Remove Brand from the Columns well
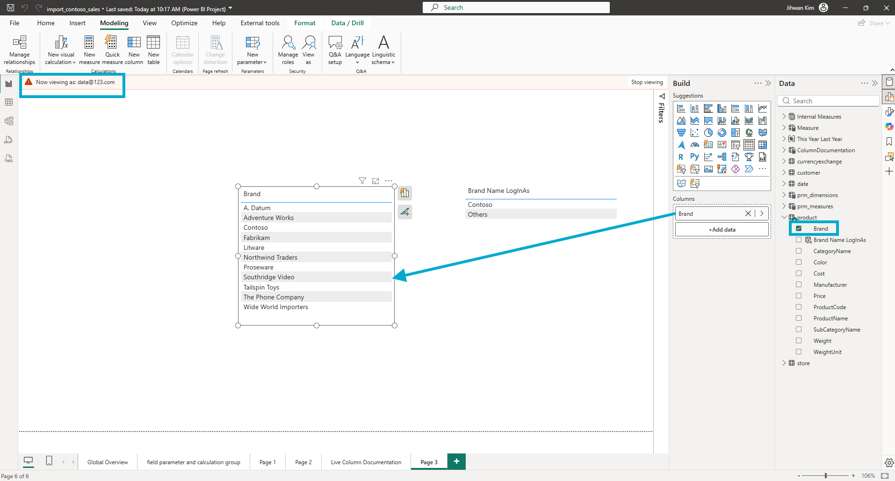Viewport: 895px width, 481px height. tap(748, 213)
